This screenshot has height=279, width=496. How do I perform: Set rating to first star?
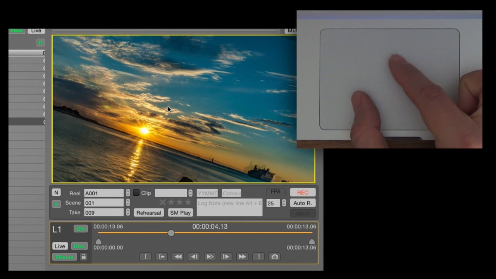tap(171, 202)
